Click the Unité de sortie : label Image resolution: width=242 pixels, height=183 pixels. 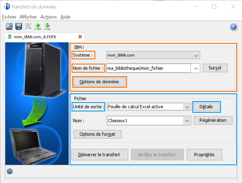click(88, 107)
